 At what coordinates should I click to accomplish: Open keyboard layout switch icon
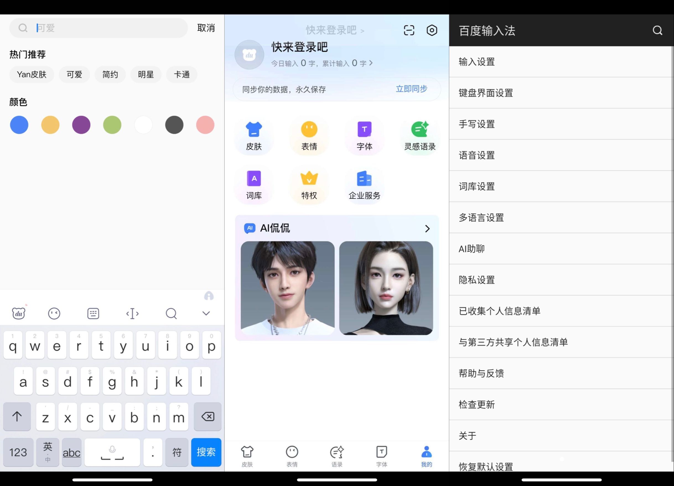click(93, 313)
